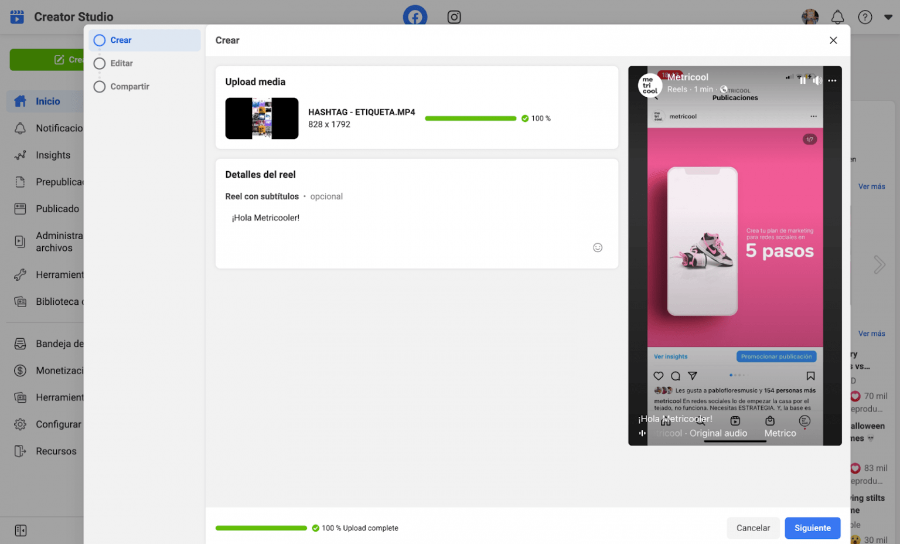Click the "828 x 1792" dimensions text
900x544 pixels.
329,125
